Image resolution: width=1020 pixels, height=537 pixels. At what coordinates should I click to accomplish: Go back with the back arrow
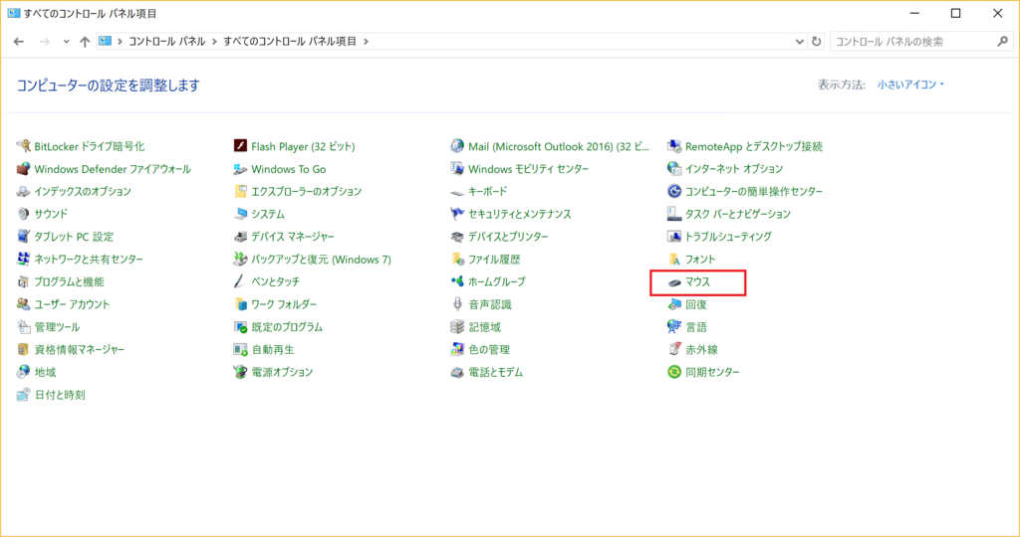click(x=19, y=42)
